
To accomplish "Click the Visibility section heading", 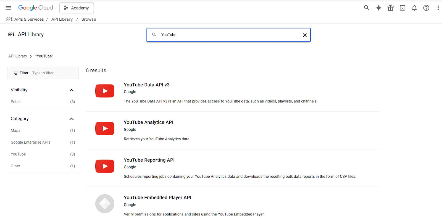I will [19, 90].
